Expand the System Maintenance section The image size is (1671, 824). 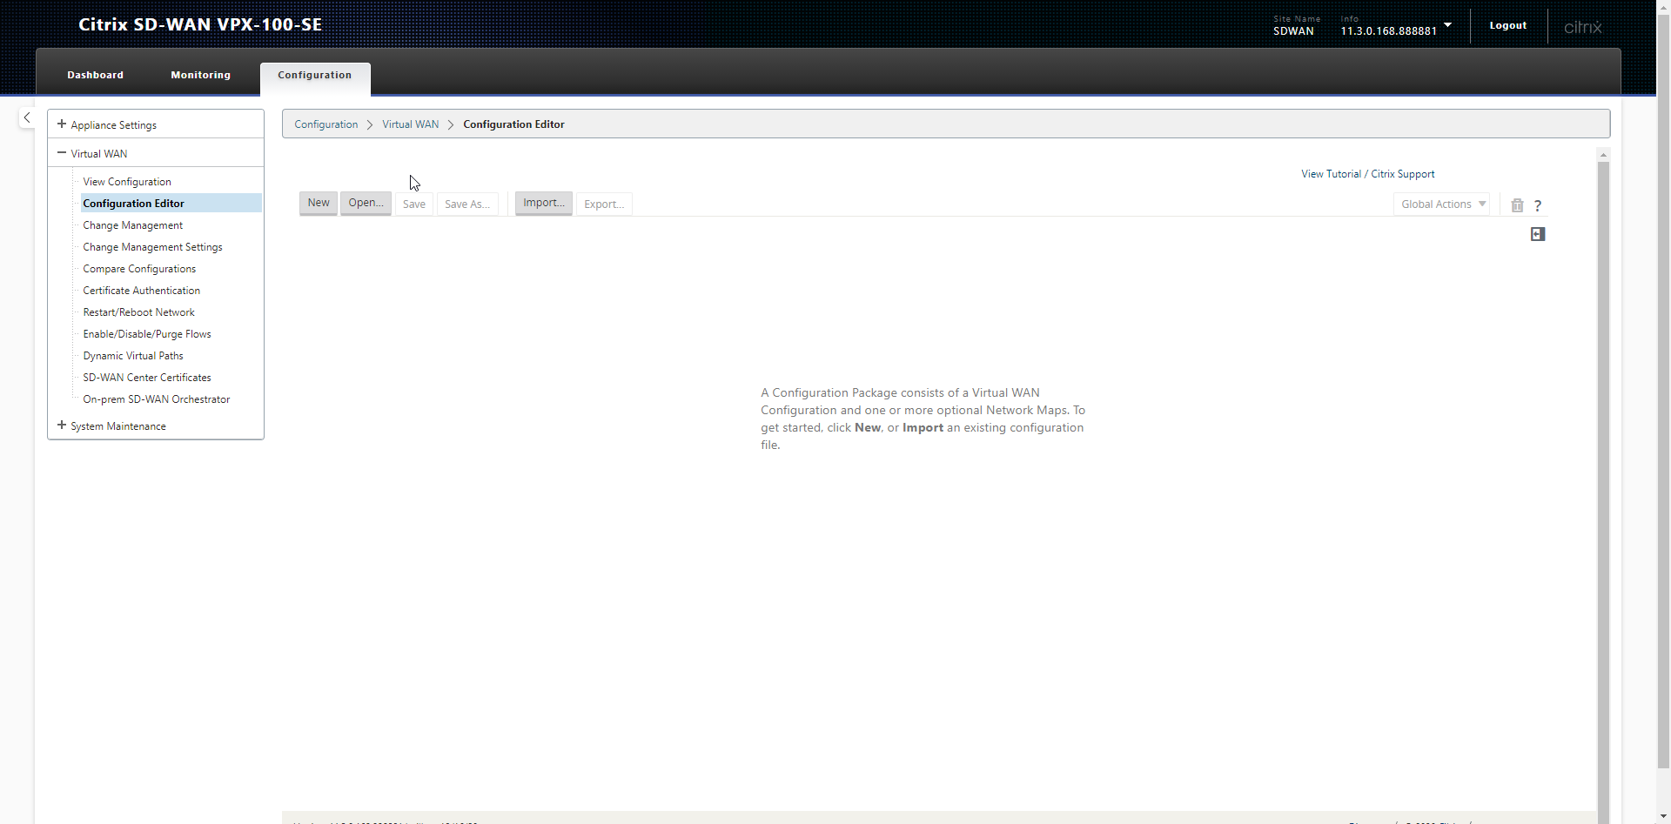tap(62, 425)
